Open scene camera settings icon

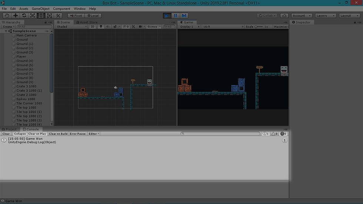pos(140,27)
